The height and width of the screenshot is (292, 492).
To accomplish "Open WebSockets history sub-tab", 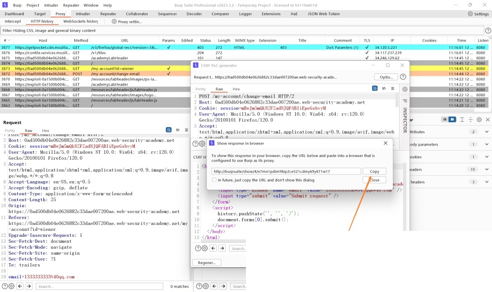I will pyautogui.click(x=81, y=21).
